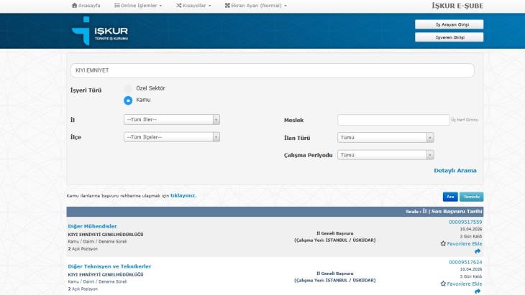Select the Kamu radio option
Screen dimensions: 525x295
tap(128, 100)
